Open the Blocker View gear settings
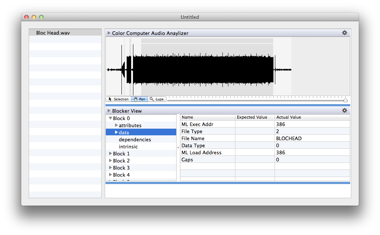 pos(344,111)
